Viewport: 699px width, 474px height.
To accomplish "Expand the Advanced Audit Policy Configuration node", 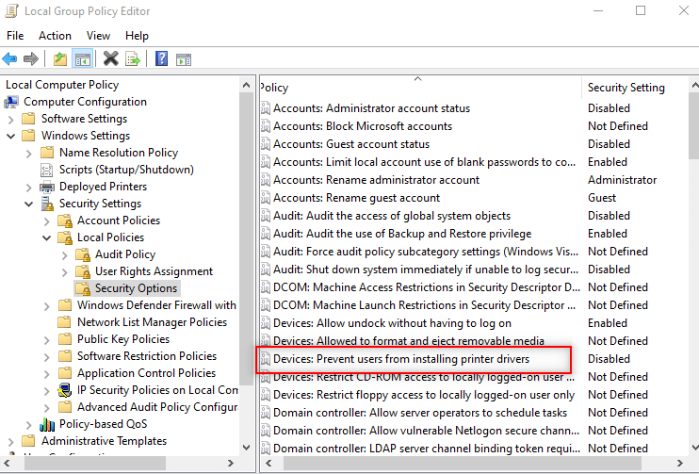I will point(47,407).
